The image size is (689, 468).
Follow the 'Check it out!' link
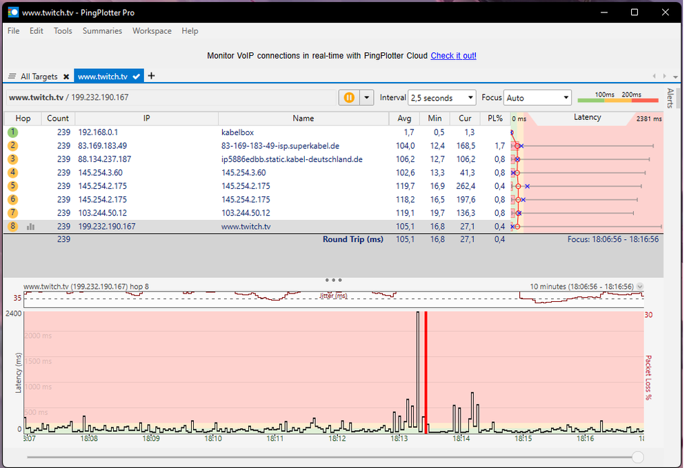pyautogui.click(x=453, y=56)
